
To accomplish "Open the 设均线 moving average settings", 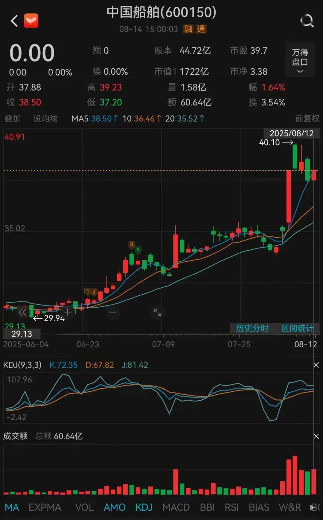I will 45,119.
